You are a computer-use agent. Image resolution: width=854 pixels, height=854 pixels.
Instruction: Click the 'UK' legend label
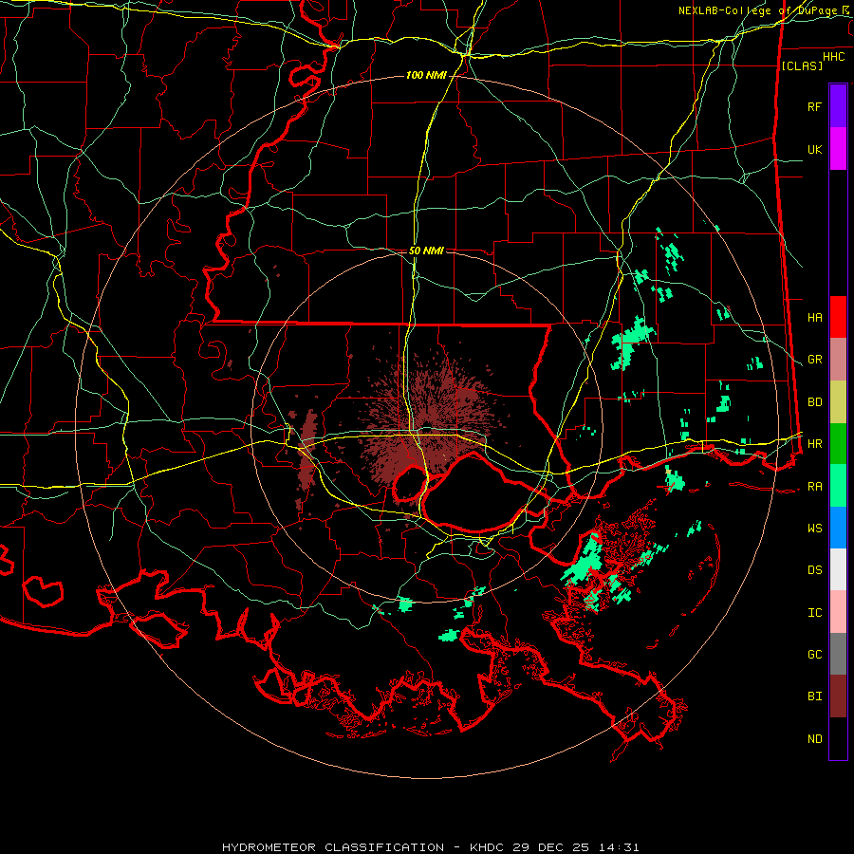pos(815,149)
